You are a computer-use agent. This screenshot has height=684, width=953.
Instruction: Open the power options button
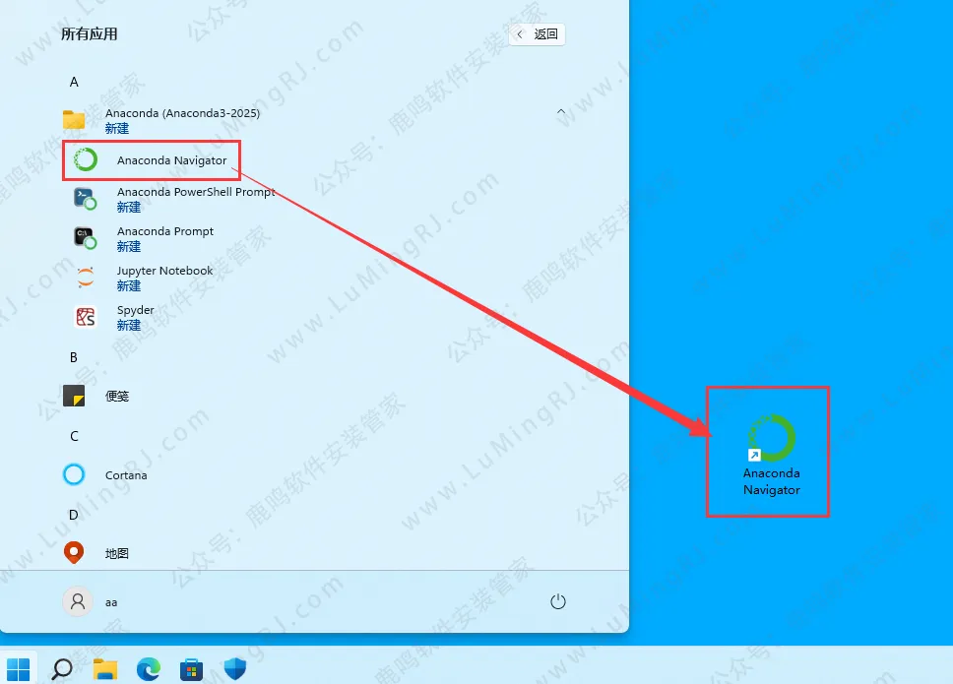(x=558, y=601)
